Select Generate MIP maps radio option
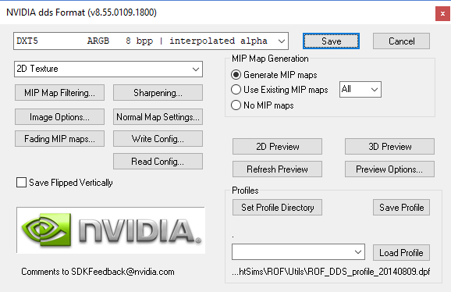This screenshot has height=292, width=451. [236, 75]
